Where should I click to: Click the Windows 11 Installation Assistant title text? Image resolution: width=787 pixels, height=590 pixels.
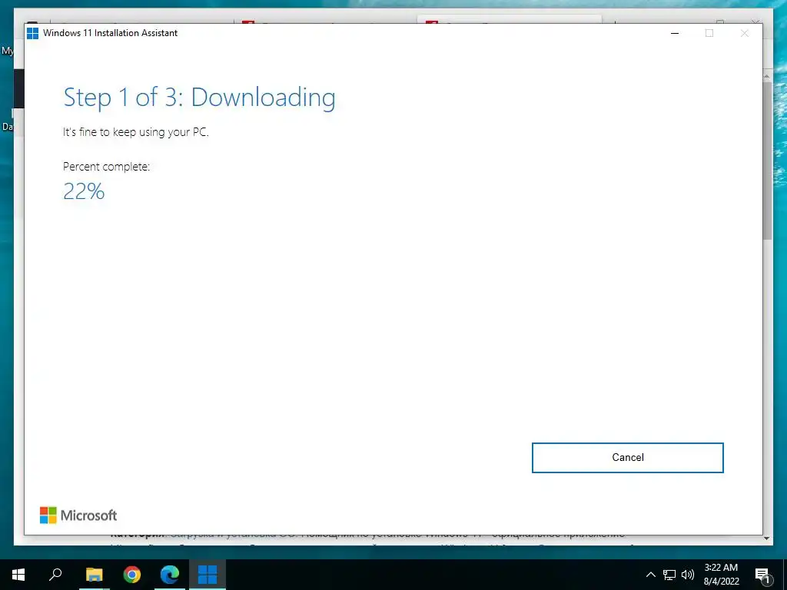point(111,33)
